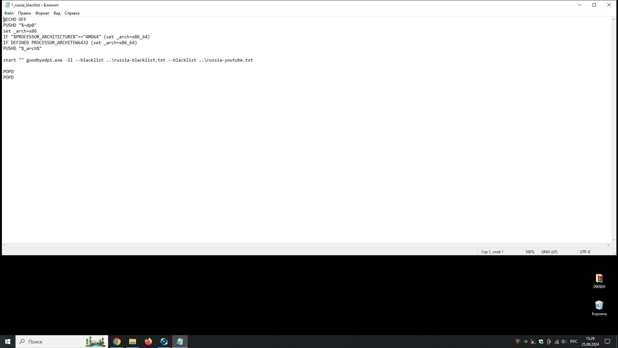
Task: Click the camera Meet Now tray icon
Action: click(x=549, y=342)
